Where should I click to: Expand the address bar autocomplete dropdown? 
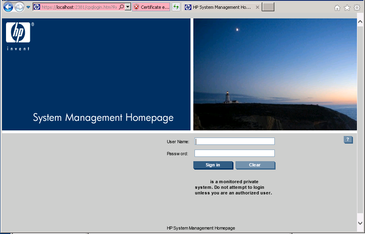pyautogui.click(x=128, y=7)
